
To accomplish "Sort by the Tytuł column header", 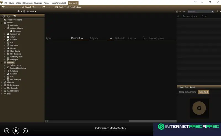I will click(x=49, y=38).
